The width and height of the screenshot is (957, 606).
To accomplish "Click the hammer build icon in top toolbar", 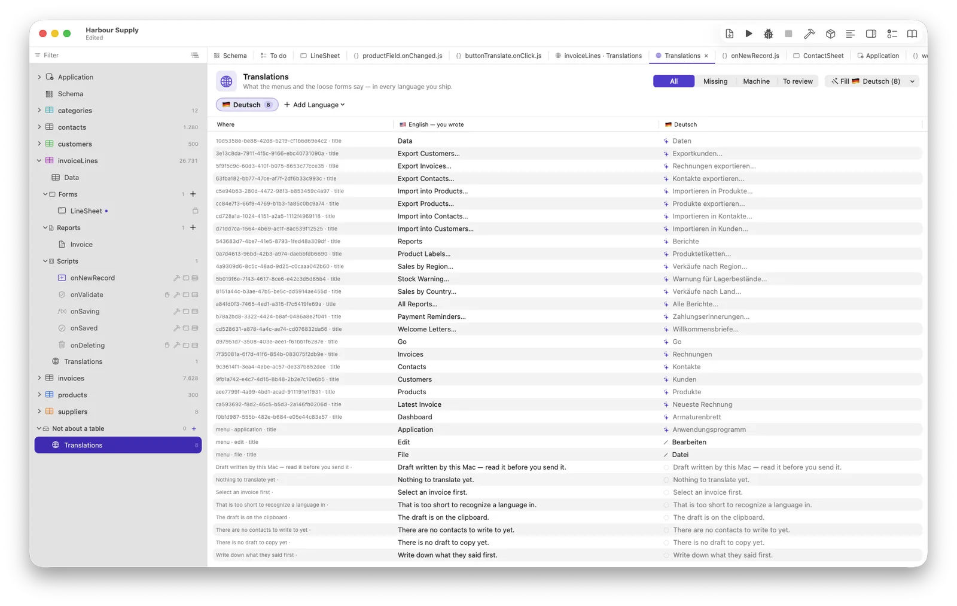I will [x=809, y=34].
